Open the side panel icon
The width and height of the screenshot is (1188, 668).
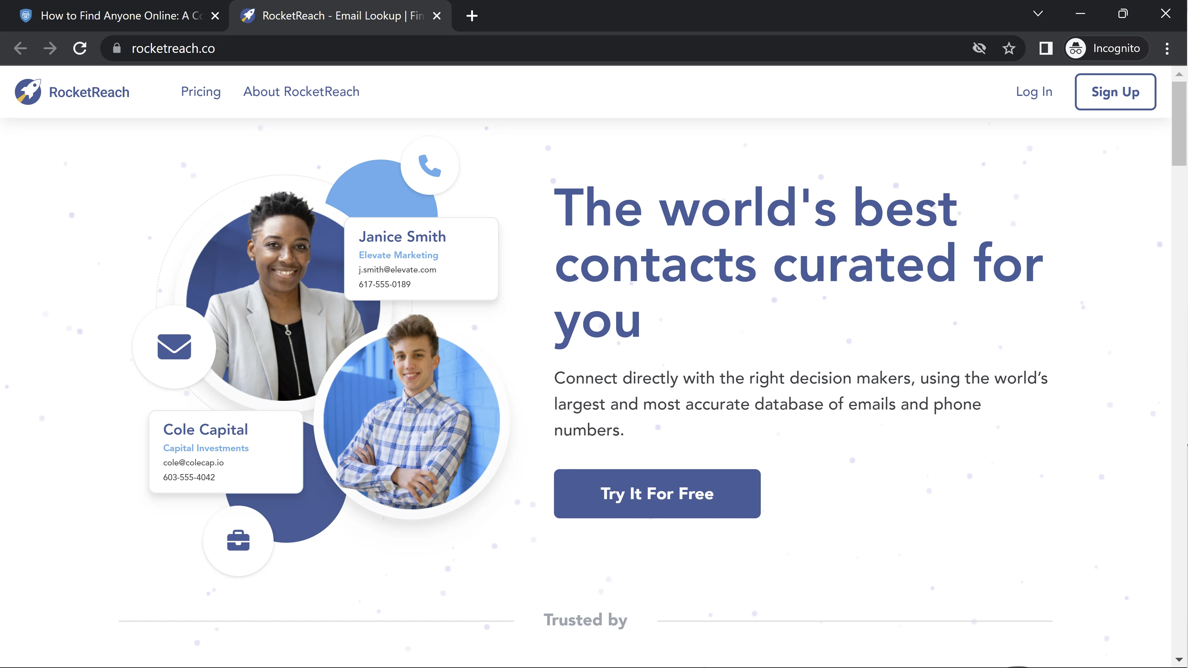[1045, 49]
